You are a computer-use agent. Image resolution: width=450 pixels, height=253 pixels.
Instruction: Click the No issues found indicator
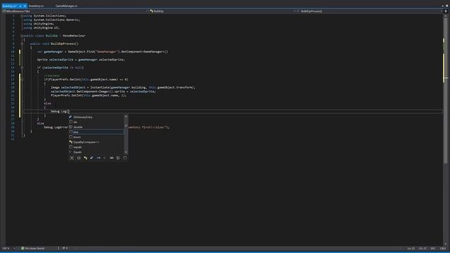33,248
